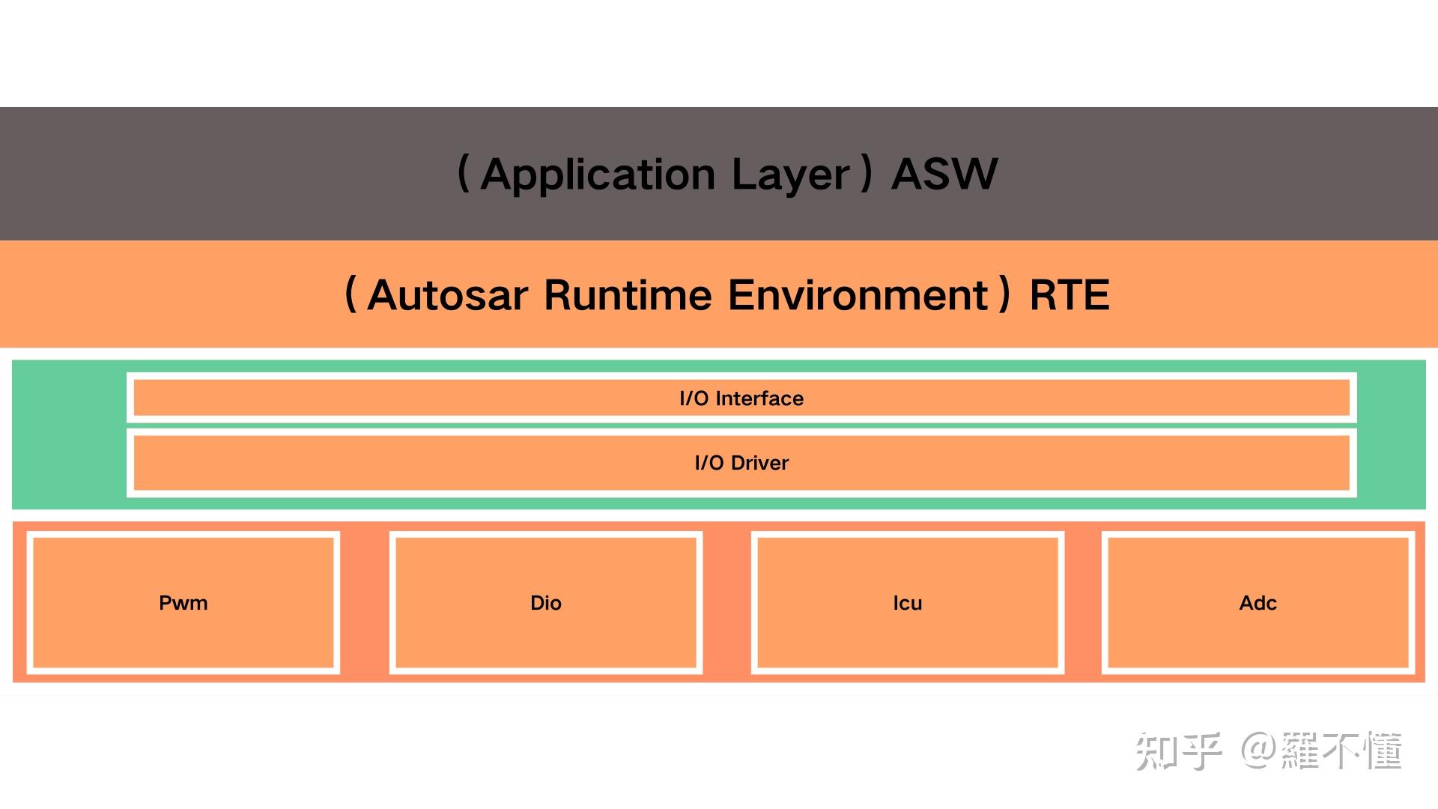Click the @羅不懂 author name watermark
Screen dimensions: 1438x809
(1322, 751)
